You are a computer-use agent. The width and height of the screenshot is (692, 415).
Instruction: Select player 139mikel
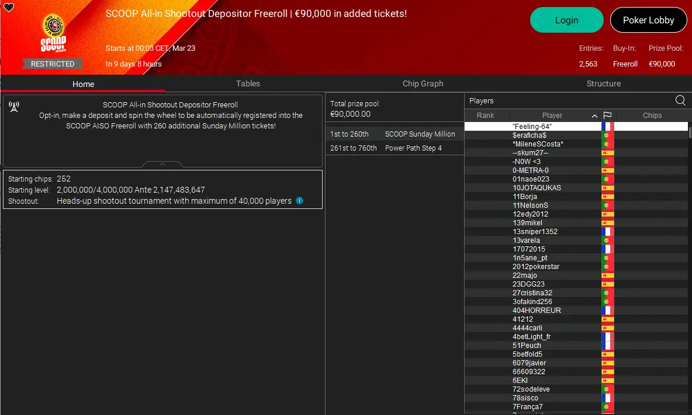click(x=576, y=223)
